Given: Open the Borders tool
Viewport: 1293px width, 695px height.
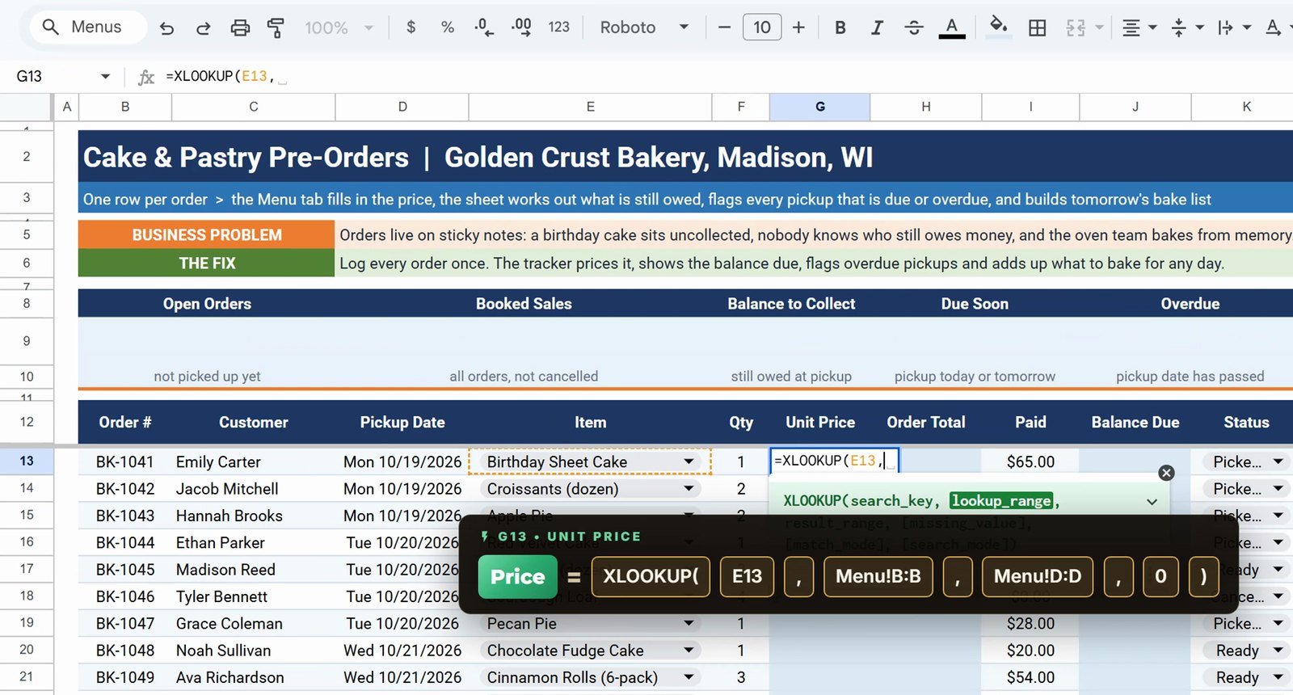Looking at the screenshot, I should pos(1038,27).
